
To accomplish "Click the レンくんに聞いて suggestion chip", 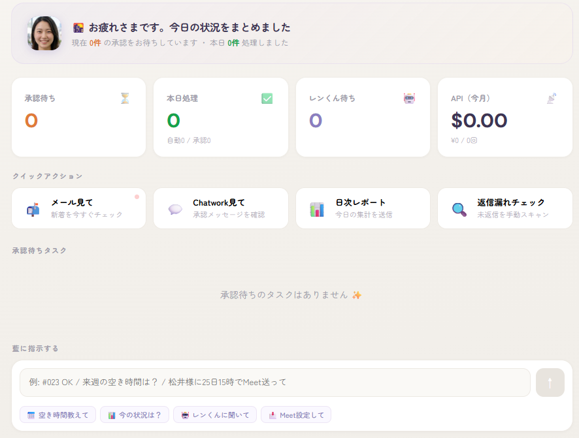I will pos(215,415).
